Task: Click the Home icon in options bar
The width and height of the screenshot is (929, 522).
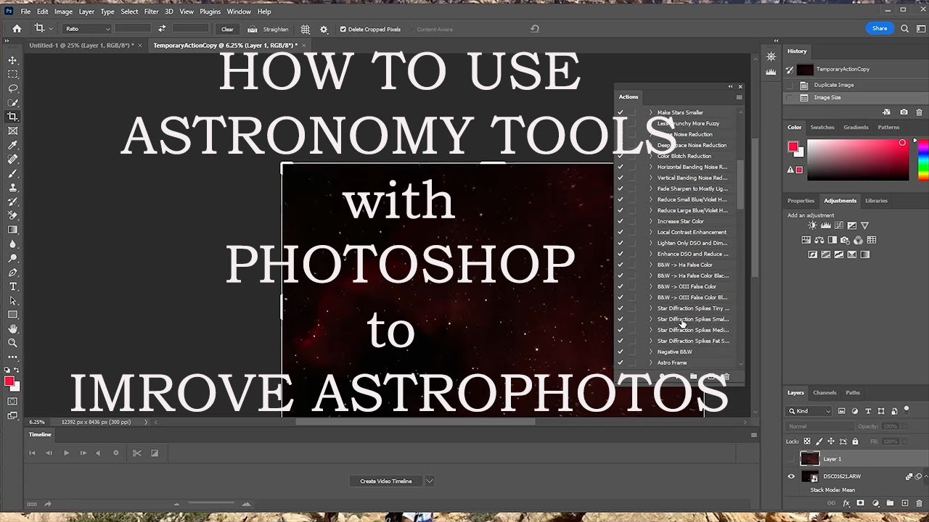Action: 17,29
